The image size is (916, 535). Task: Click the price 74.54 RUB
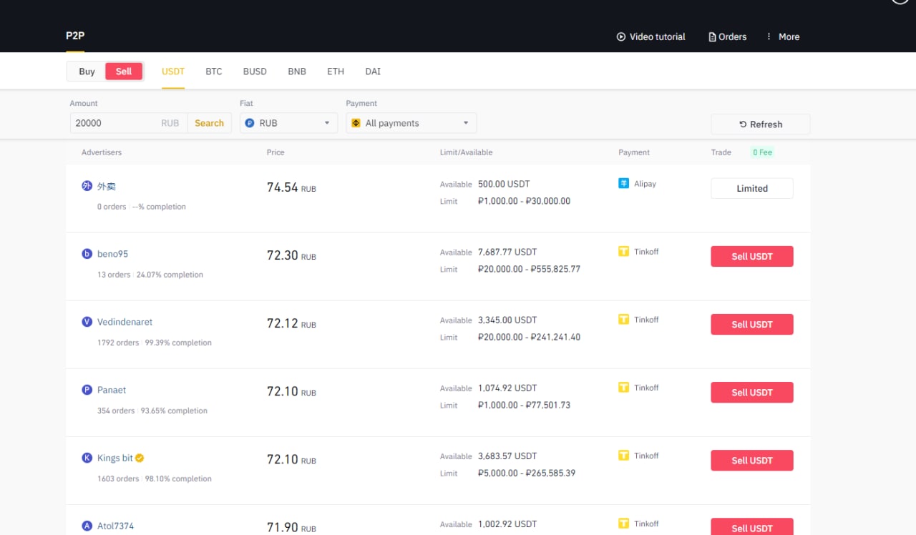pyautogui.click(x=291, y=187)
